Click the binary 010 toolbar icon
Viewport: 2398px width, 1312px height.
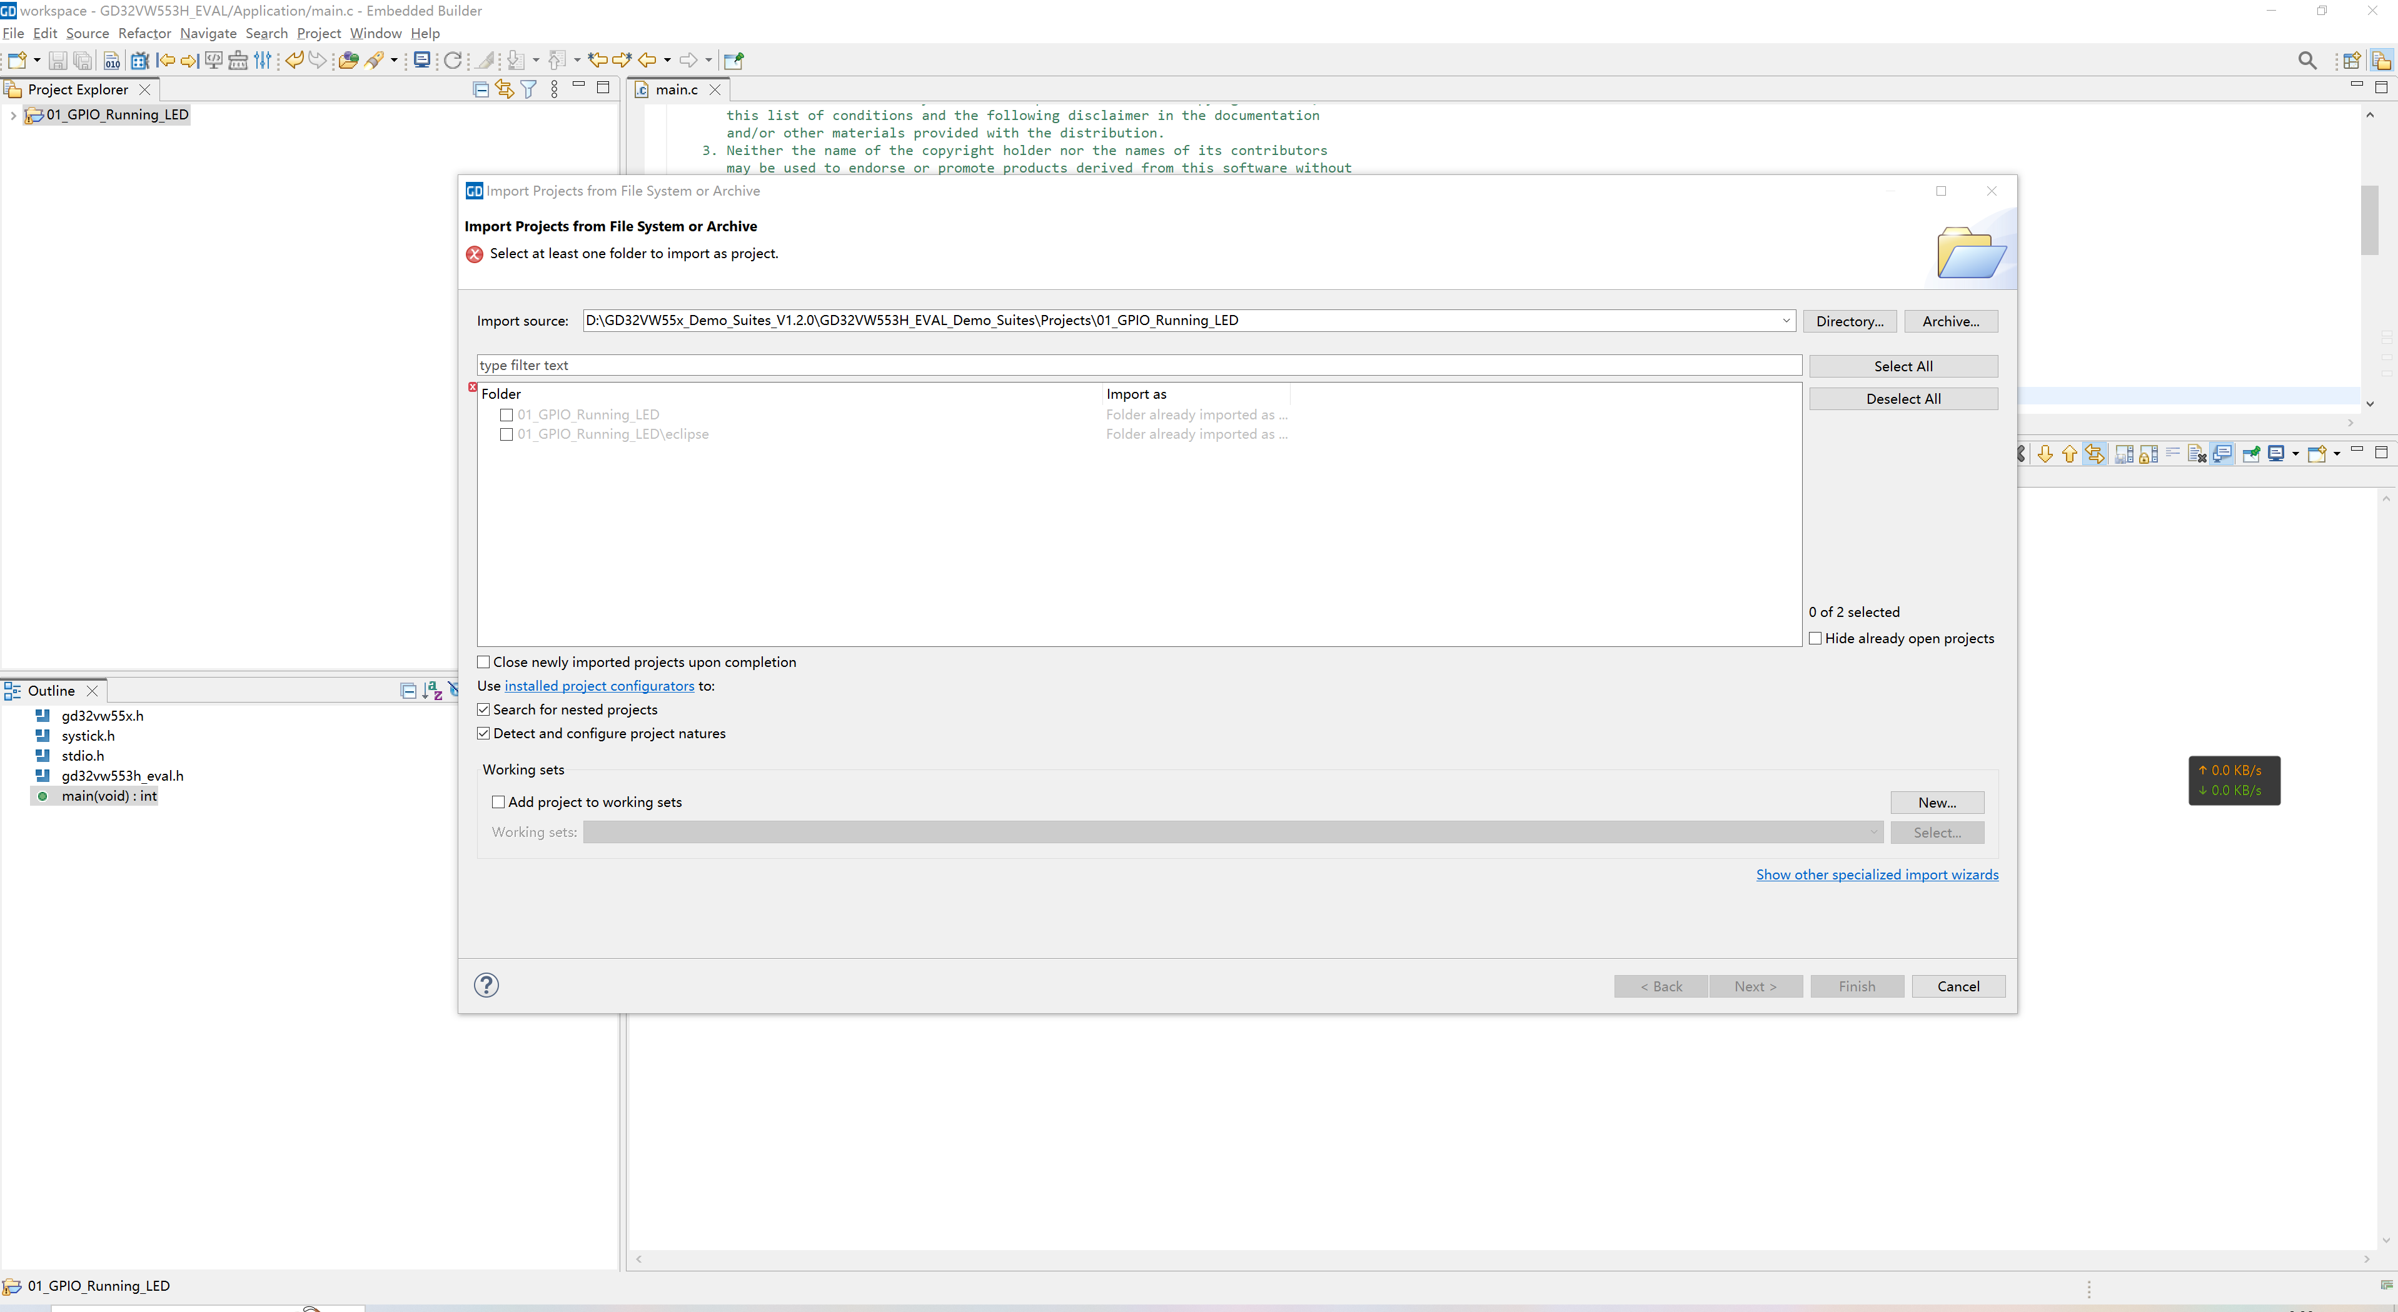112,61
